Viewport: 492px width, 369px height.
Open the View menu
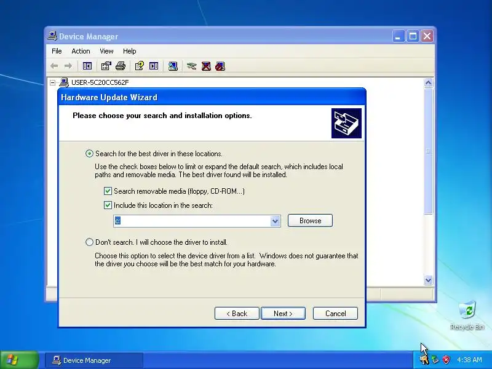pyautogui.click(x=106, y=51)
